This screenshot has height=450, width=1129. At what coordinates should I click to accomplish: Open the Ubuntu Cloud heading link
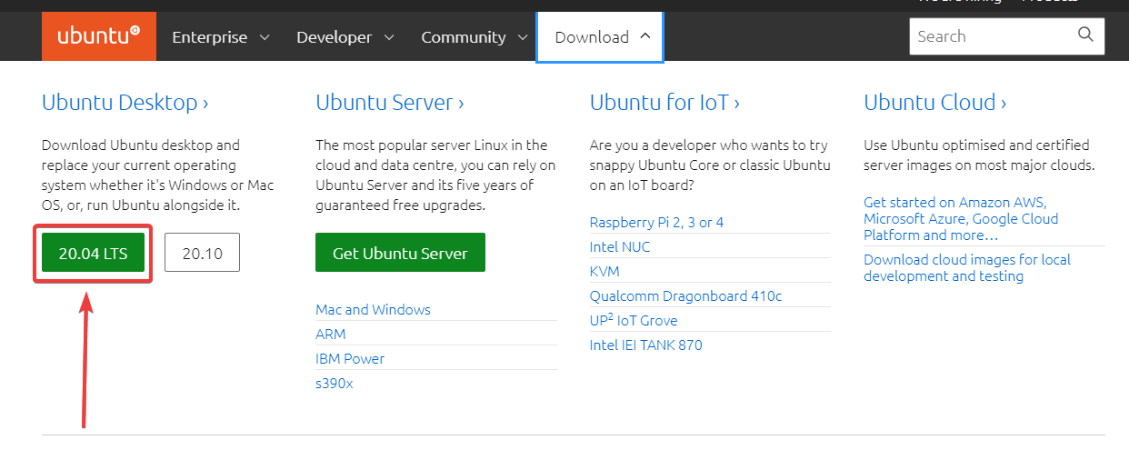(935, 103)
